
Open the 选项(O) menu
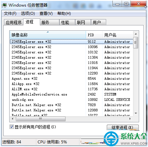(x=28, y=14)
